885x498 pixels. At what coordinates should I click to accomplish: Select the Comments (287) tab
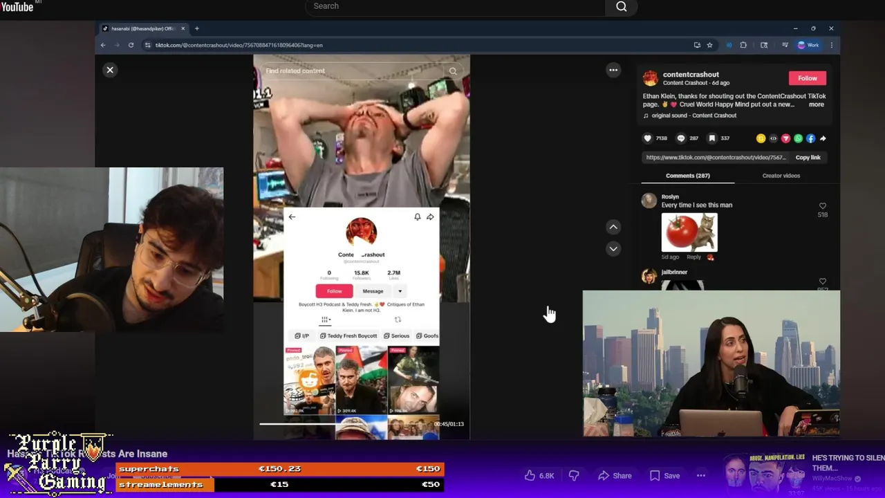click(x=688, y=176)
